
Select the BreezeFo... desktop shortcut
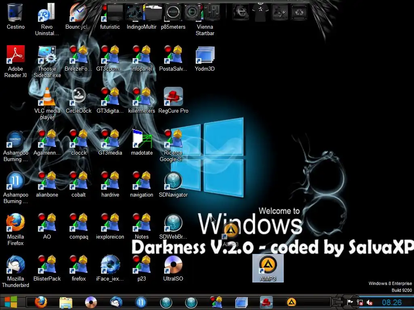[78, 58]
